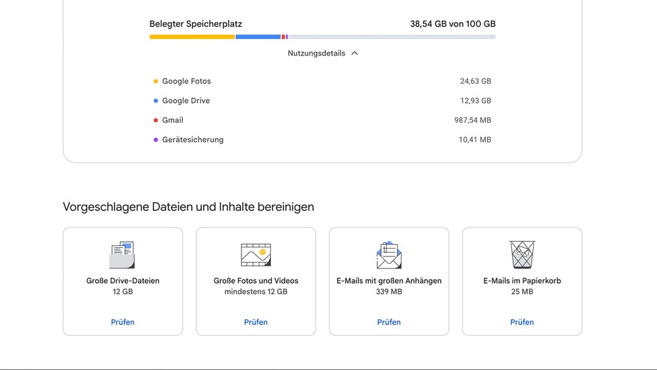Click the Große Fotos und Videos card title
Screen dimensions: 657x370
(x=256, y=281)
